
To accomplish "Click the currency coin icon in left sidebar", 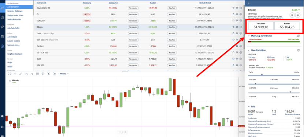I will tap(2, 46).
